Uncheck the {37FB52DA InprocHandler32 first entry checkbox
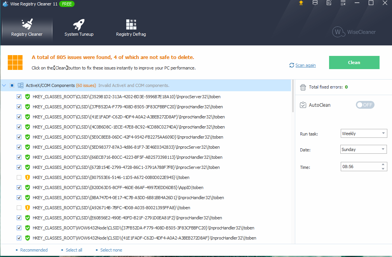 (19, 107)
